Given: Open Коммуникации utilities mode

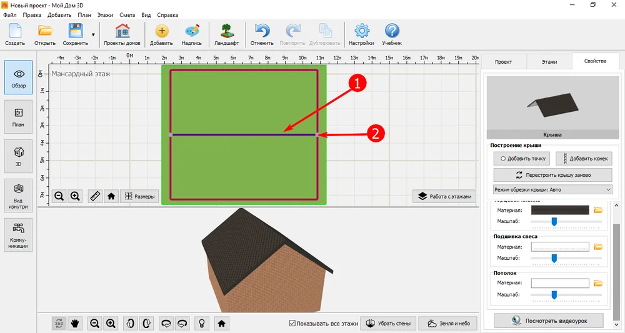Looking at the screenshot, I should pyautogui.click(x=18, y=235).
